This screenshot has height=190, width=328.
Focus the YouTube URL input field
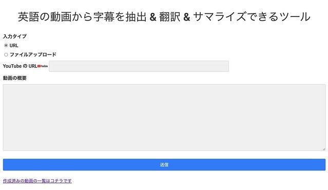(x=139, y=66)
